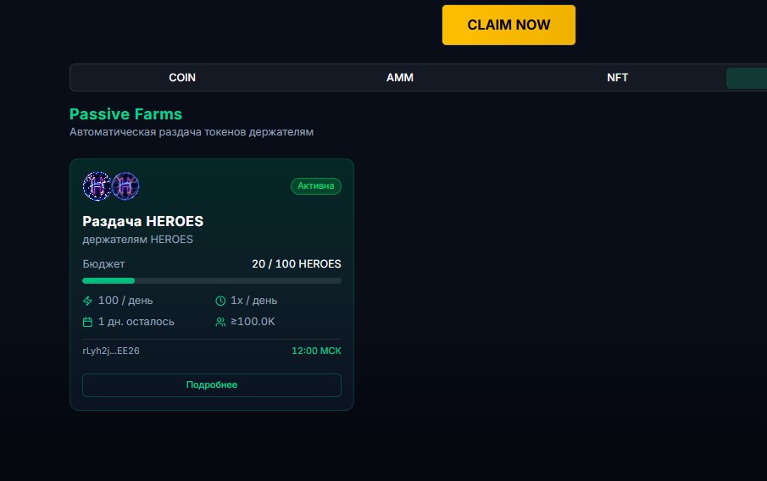This screenshot has height=481, width=767.
Task: Click the wallet address rLyh2j...EE26
Action: 111,351
